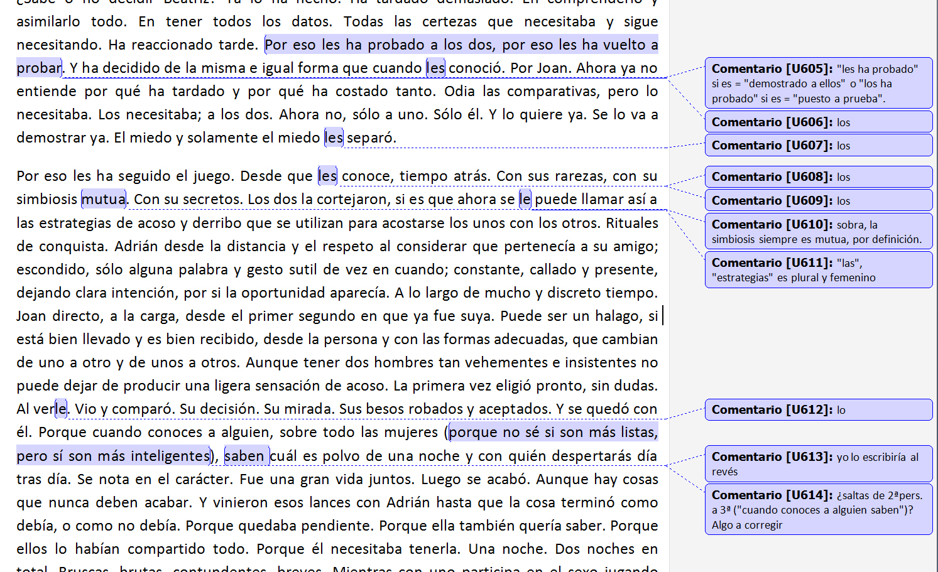Image resolution: width=938 pixels, height=572 pixels.
Task: Click the highlighted word "probar" at line start
Action: (39, 68)
